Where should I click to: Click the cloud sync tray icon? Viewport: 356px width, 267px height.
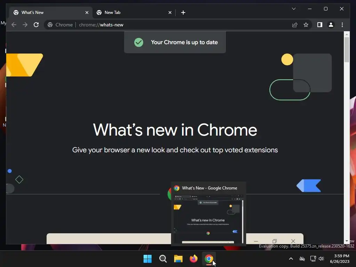point(302,259)
